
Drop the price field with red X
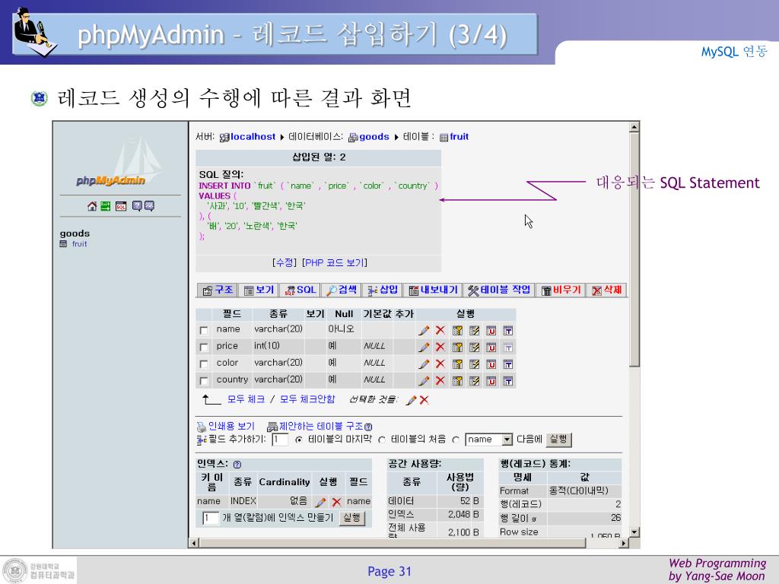coord(440,347)
